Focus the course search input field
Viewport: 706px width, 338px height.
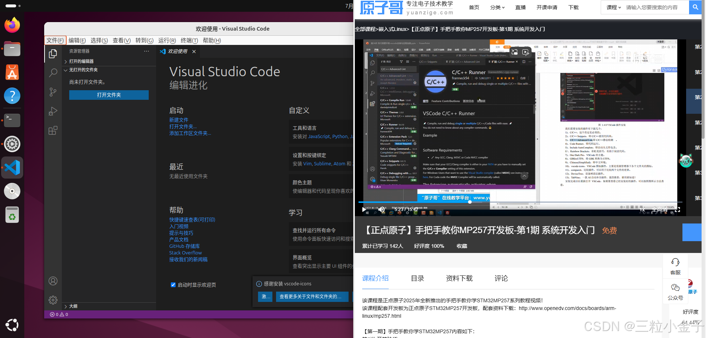(x=656, y=7)
